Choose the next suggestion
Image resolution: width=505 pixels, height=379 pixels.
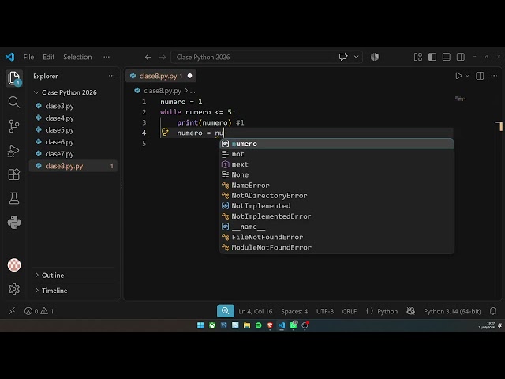pos(337,165)
